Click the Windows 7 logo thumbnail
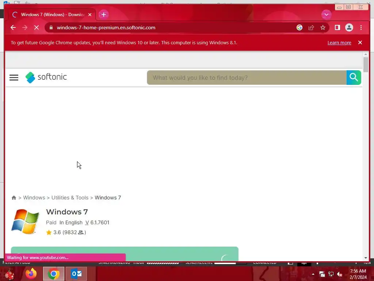 (25, 221)
